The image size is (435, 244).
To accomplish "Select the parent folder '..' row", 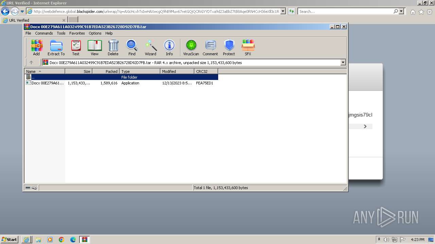I will (x=121, y=77).
